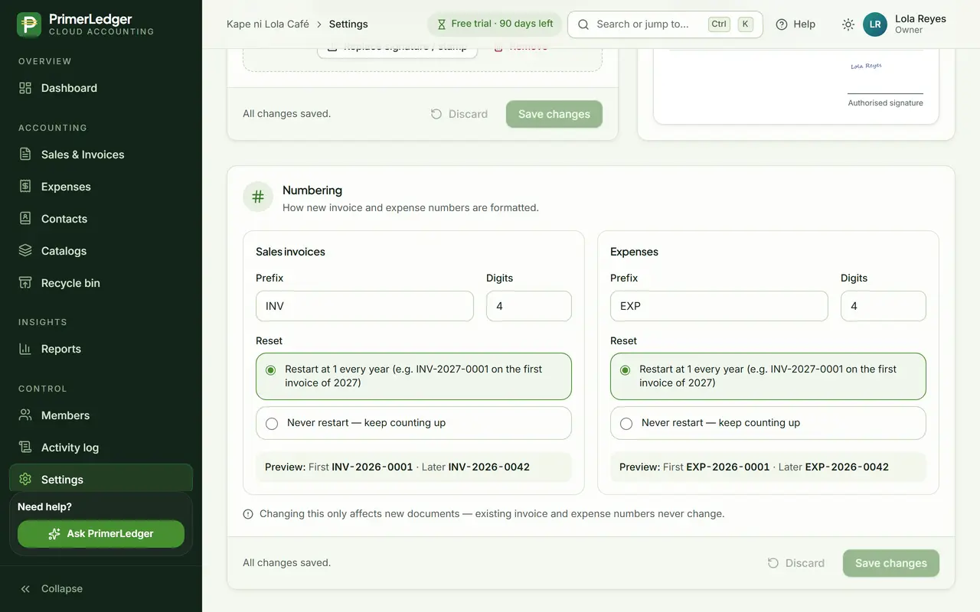
Task: Click the Expenses preview EXP-2026-0001 text
Action: click(x=727, y=467)
